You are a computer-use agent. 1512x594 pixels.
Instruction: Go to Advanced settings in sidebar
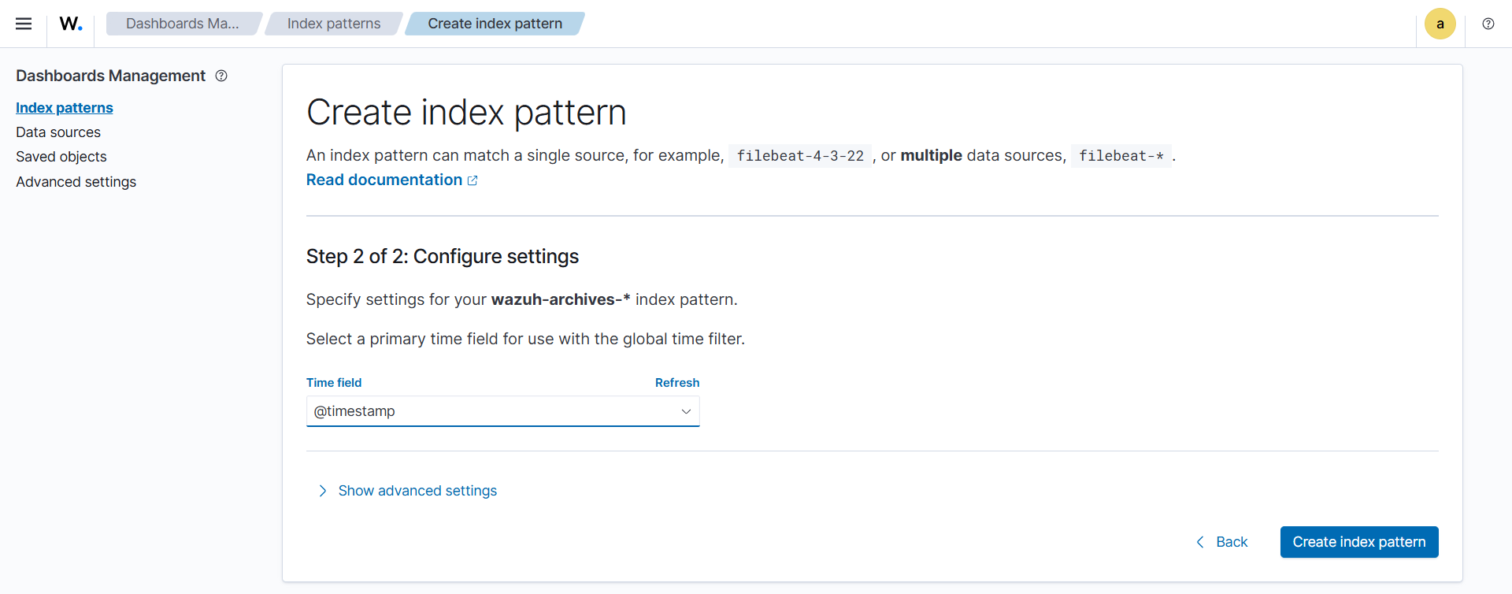(76, 182)
